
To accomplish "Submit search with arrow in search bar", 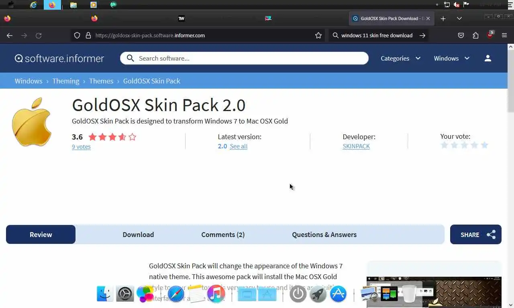I will (x=422, y=35).
